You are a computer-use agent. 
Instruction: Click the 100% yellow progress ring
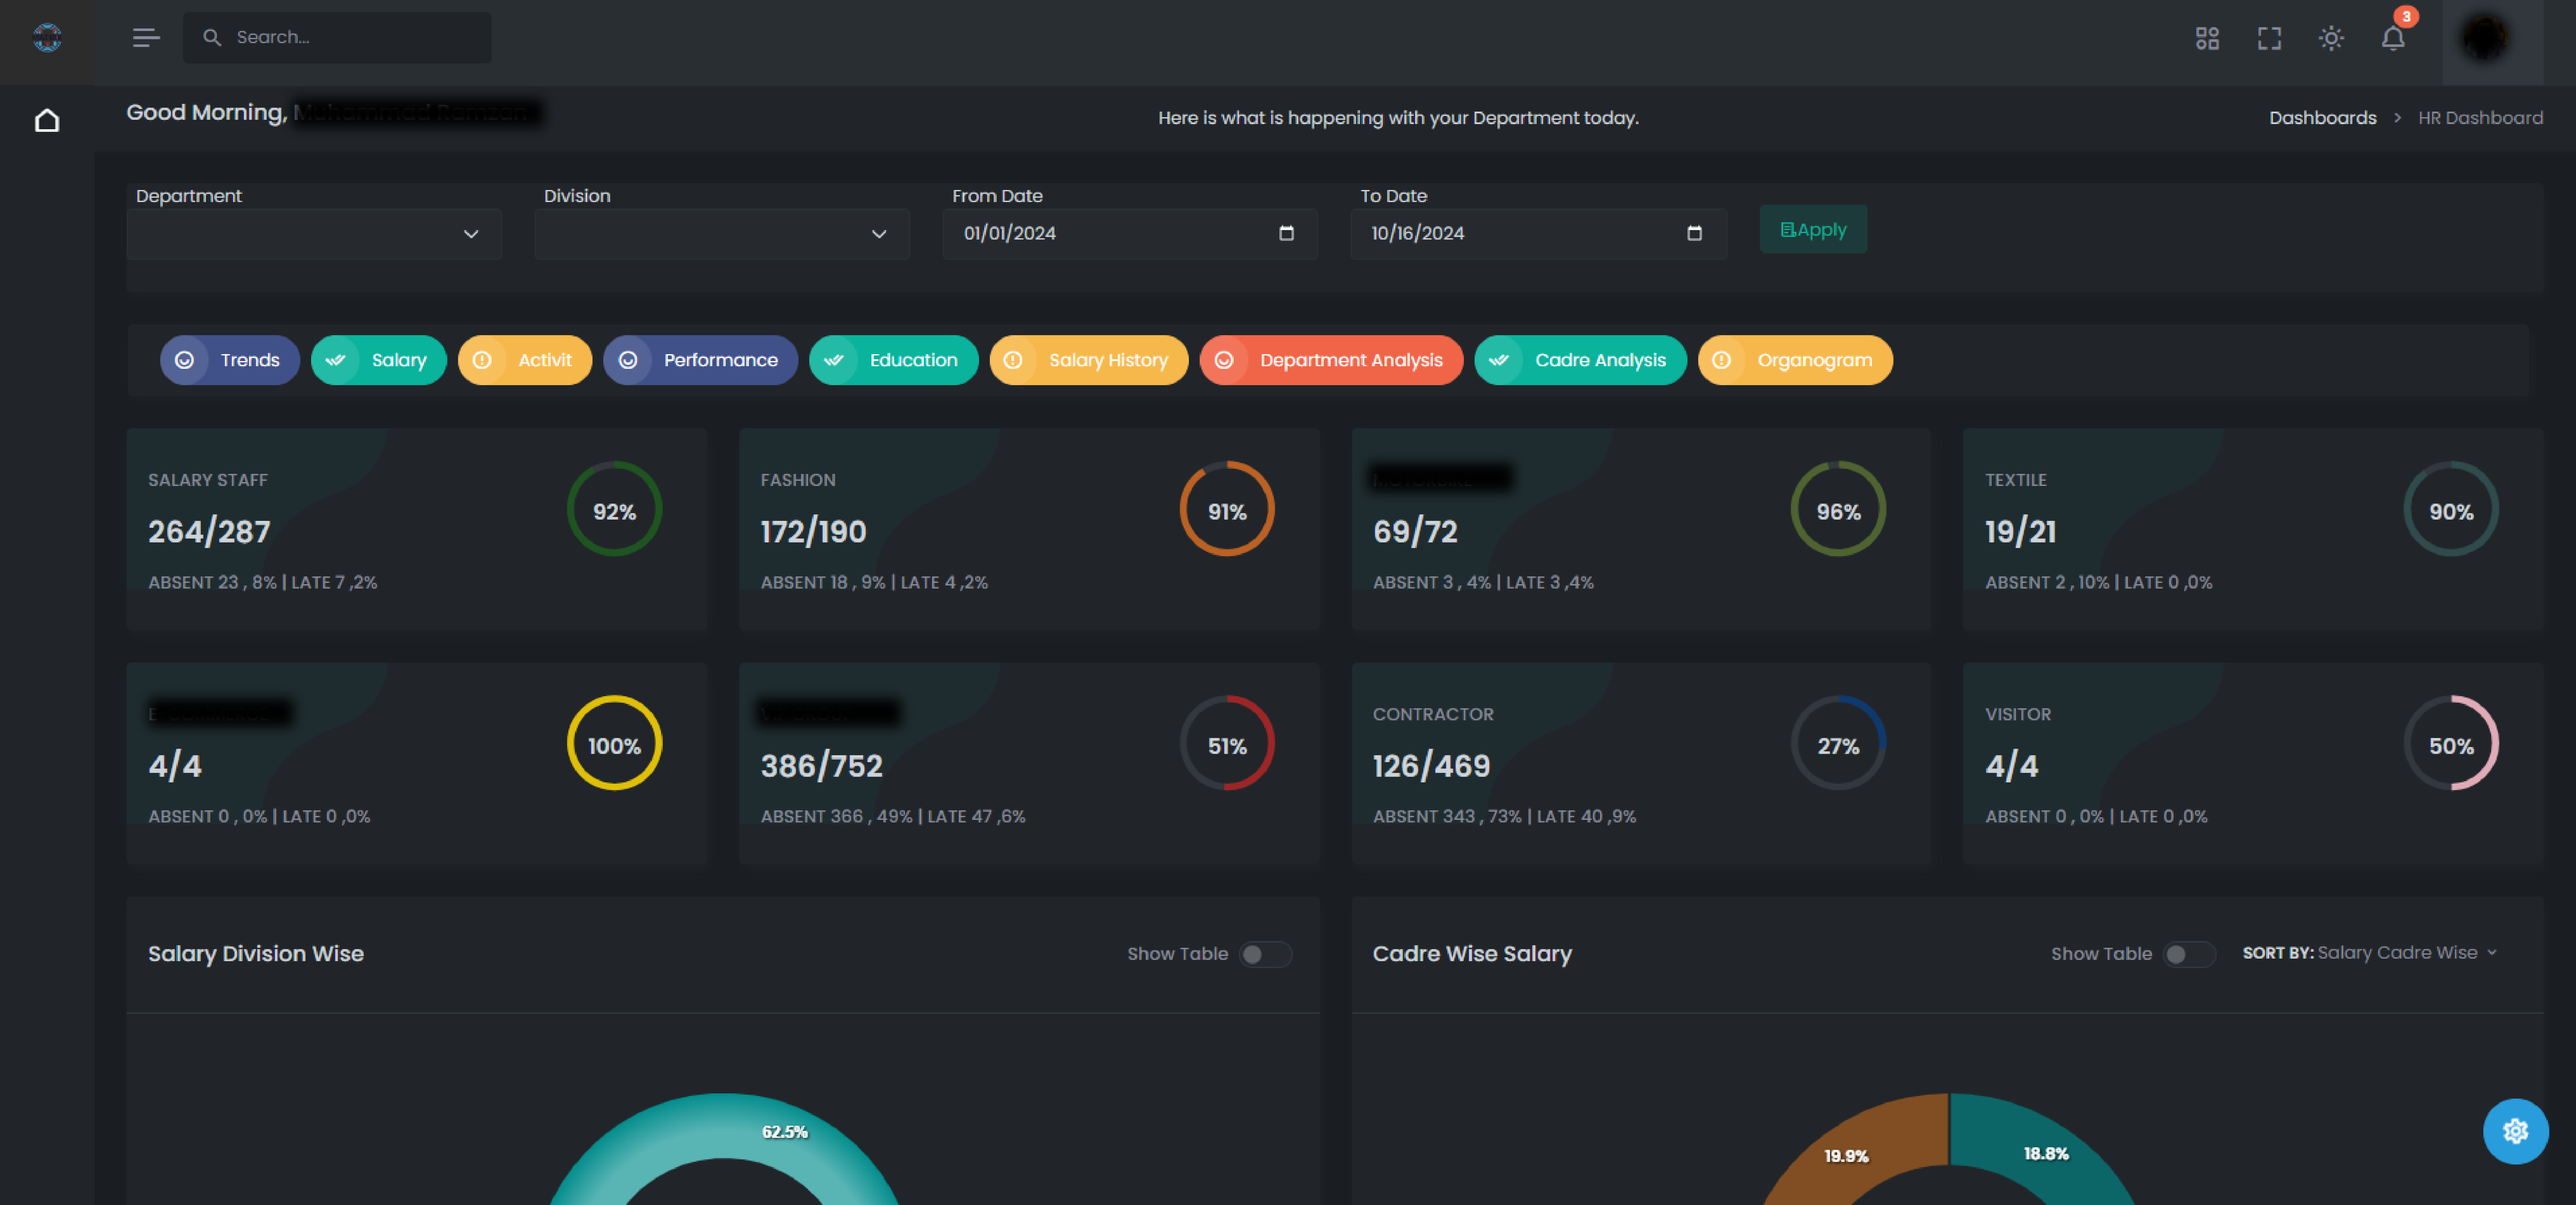[614, 743]
